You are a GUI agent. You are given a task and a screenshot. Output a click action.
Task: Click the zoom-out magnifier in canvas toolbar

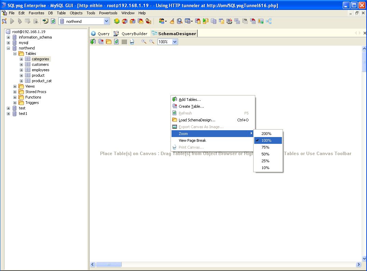152,42
